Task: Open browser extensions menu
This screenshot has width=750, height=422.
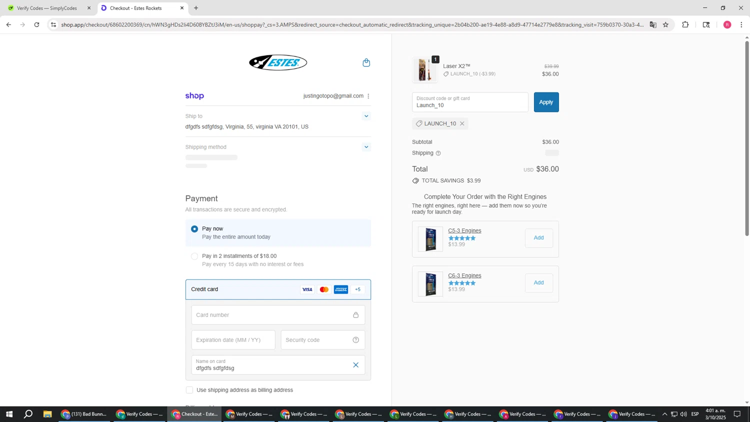Action: [x=685, y=24]
